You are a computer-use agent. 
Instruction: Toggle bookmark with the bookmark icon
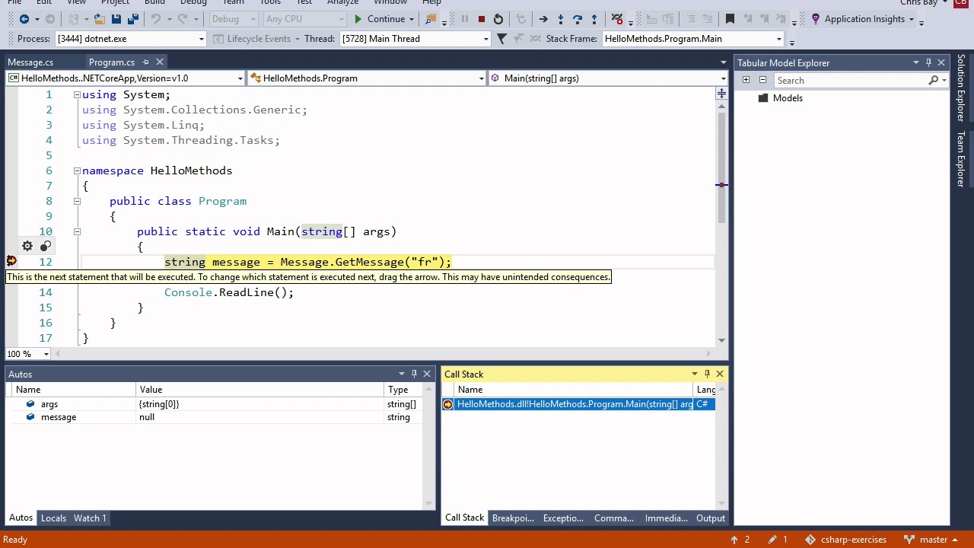coord(730,19)
